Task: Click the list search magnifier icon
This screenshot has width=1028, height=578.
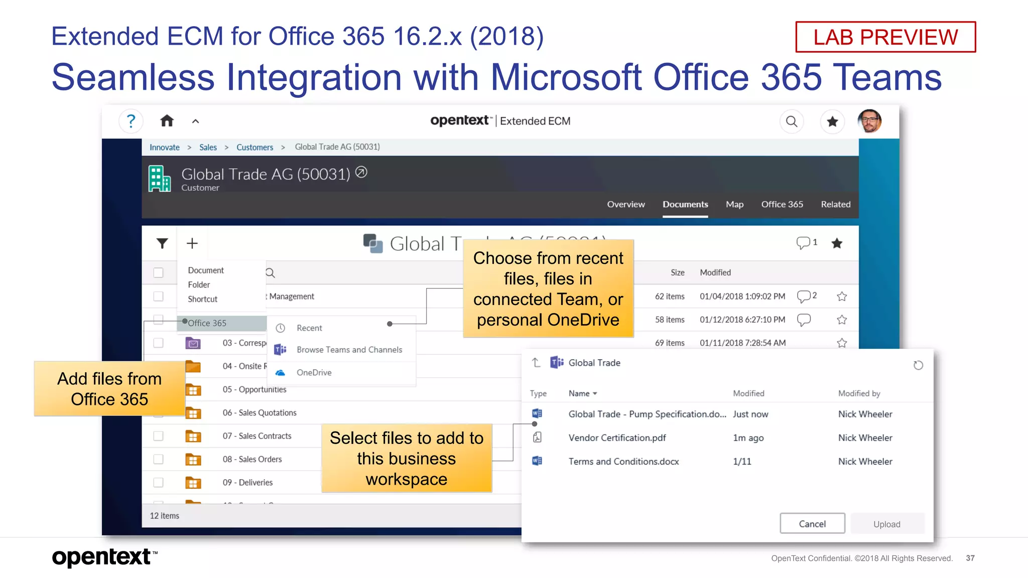Action: pyautogui.click(x=270, y=273)
